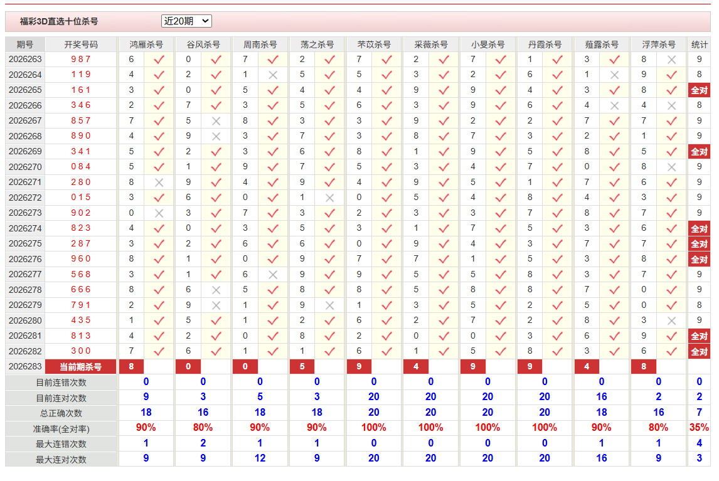The image size is (719, 481).
Task: Click current-period red box 8 under 鸿雁杀号
Action: tap(131, 367)
